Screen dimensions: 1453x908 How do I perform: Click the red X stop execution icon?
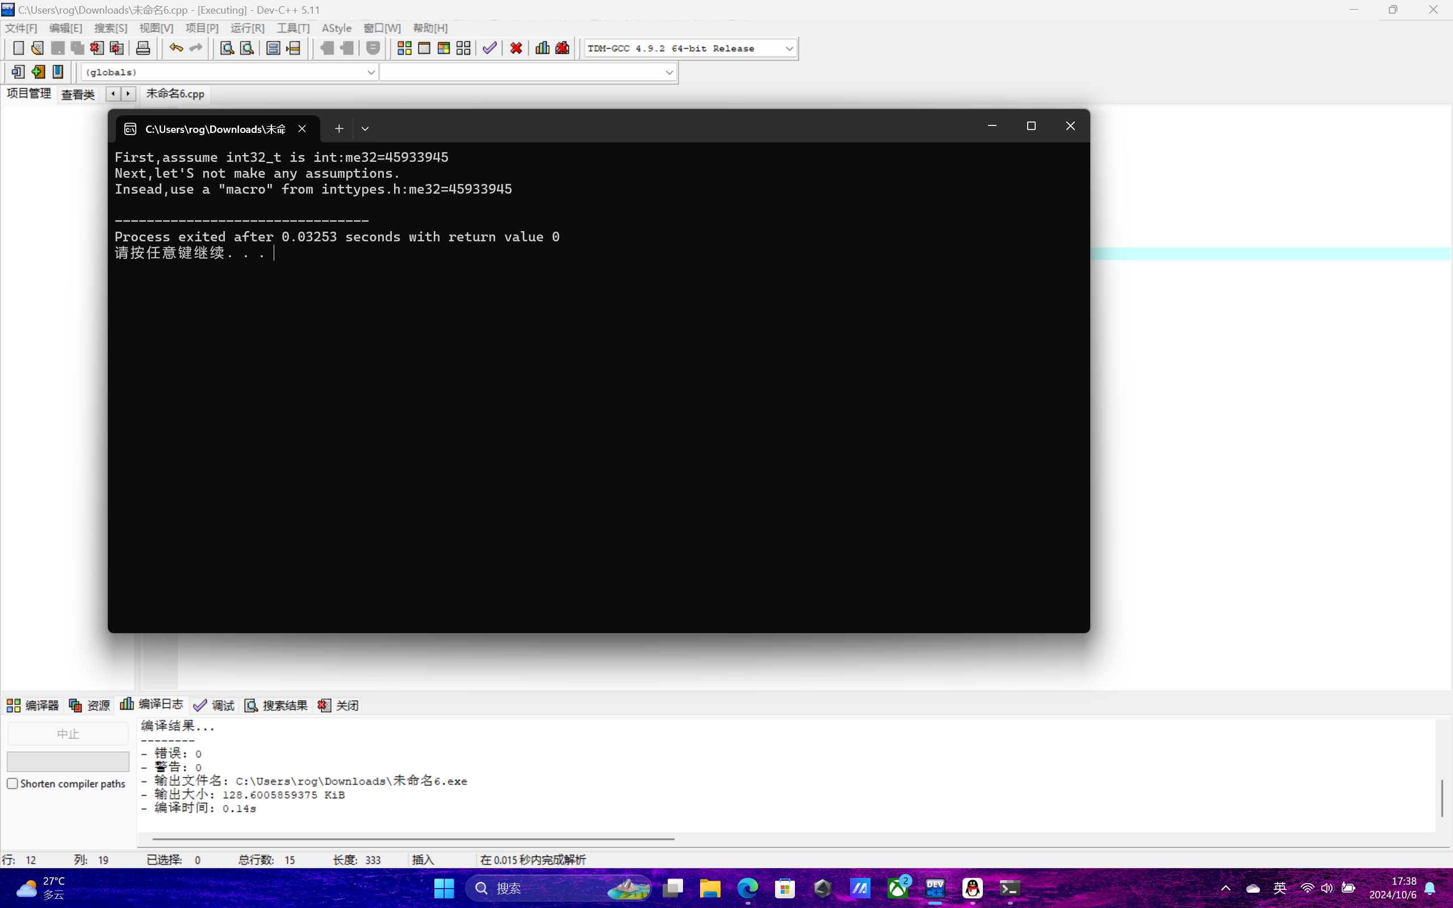[516, 48]
